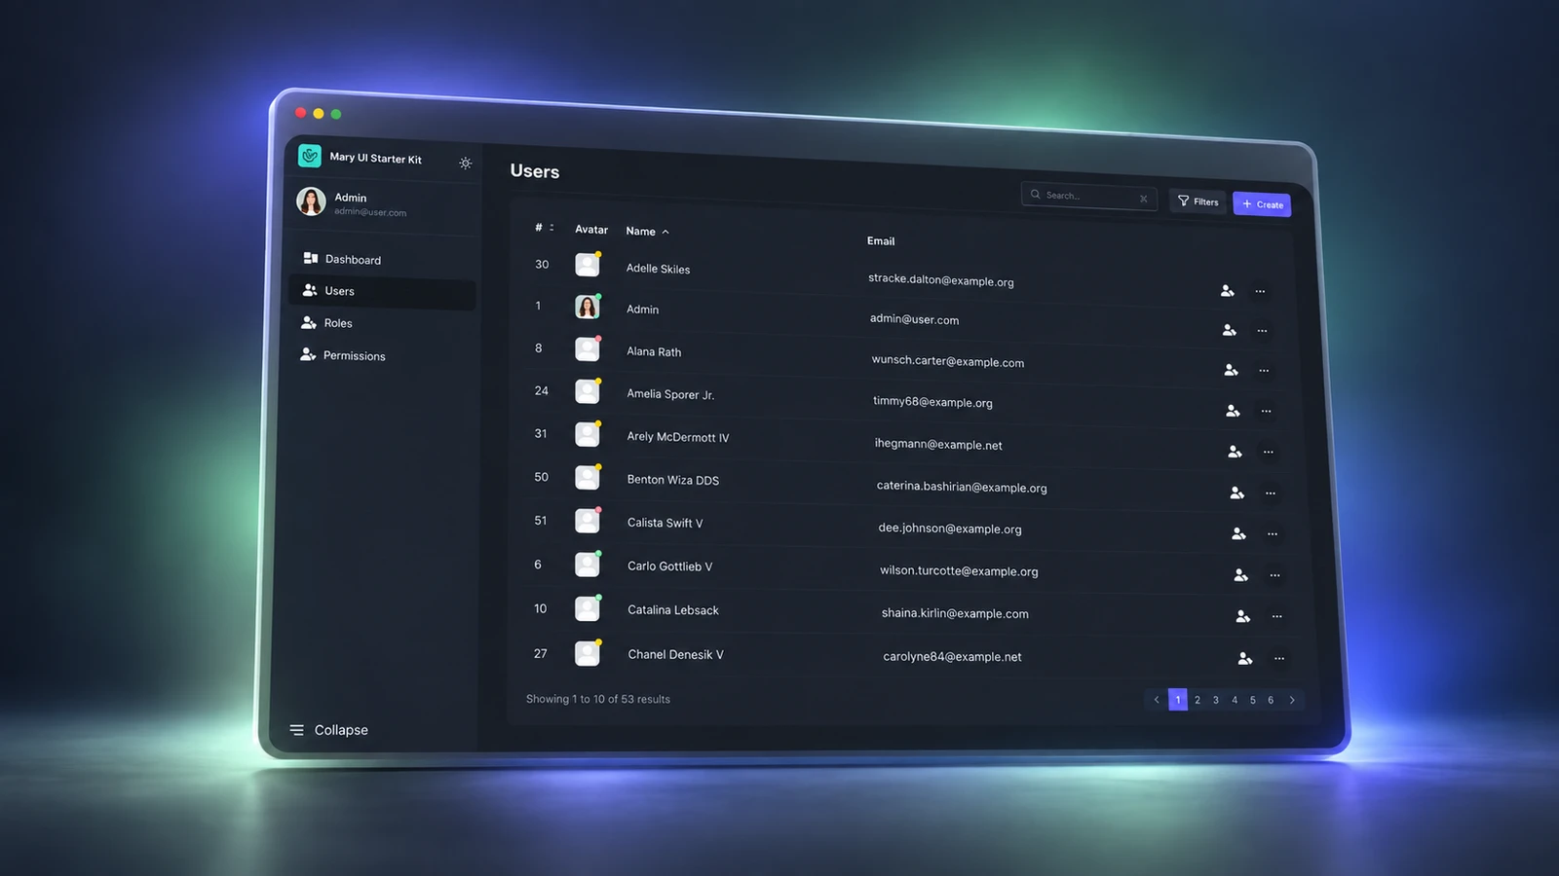Click email caterina.bashirian@example.org
The width and height of the screenshot is (1559, 876).
962,487
